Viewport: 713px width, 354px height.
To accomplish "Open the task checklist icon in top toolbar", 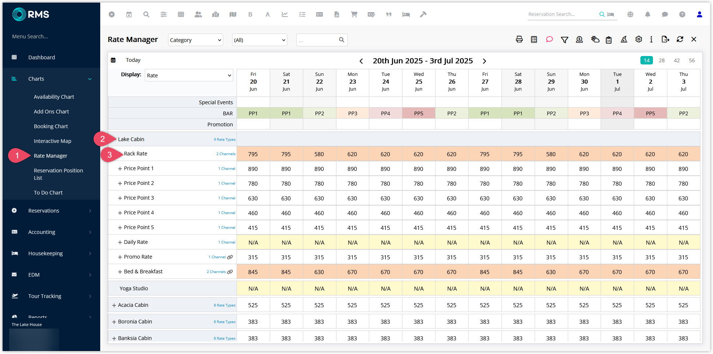I will point(302,14).
